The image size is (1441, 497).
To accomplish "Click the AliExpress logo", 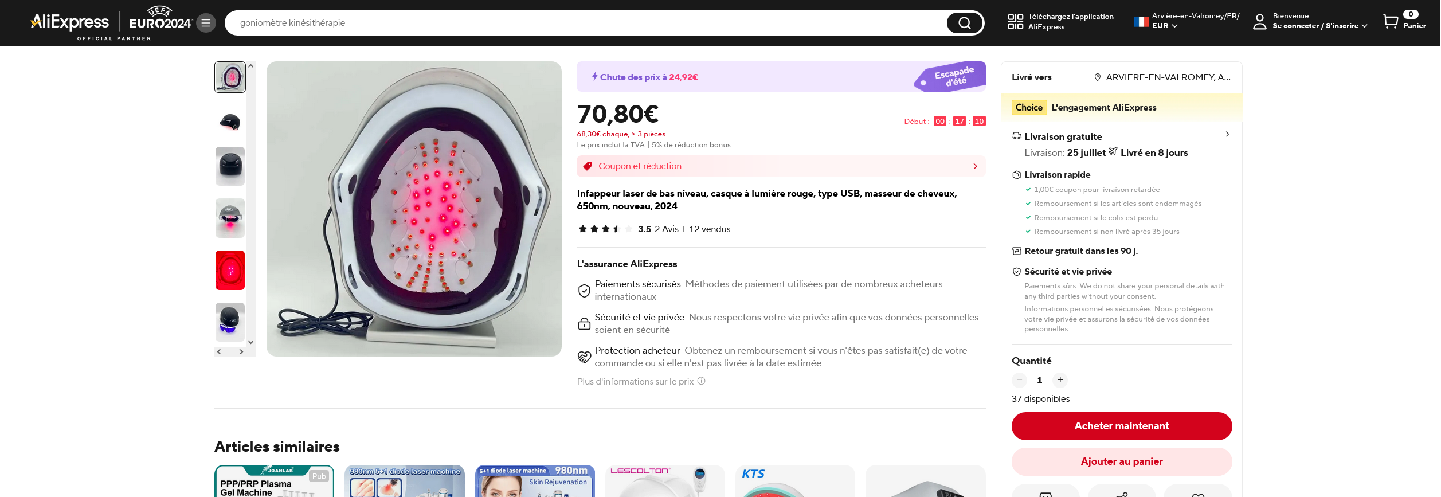I will click(x=70, y=23).
